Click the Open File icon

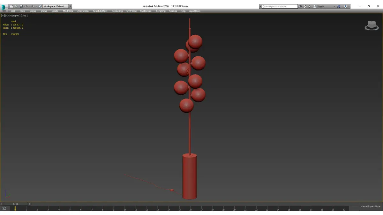[x=16, y=6]
